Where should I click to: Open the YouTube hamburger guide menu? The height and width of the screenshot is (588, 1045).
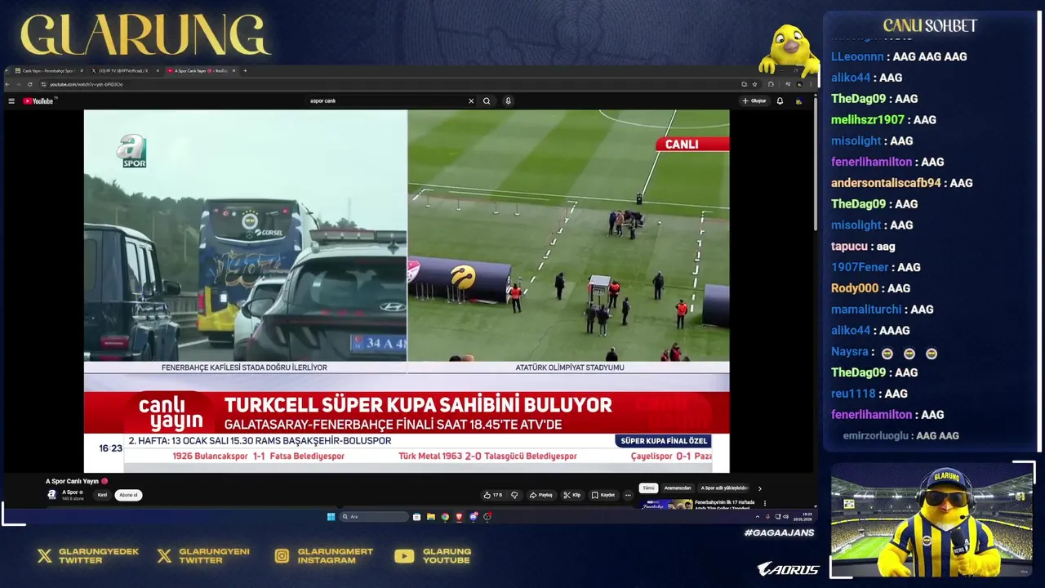[11, 101]
